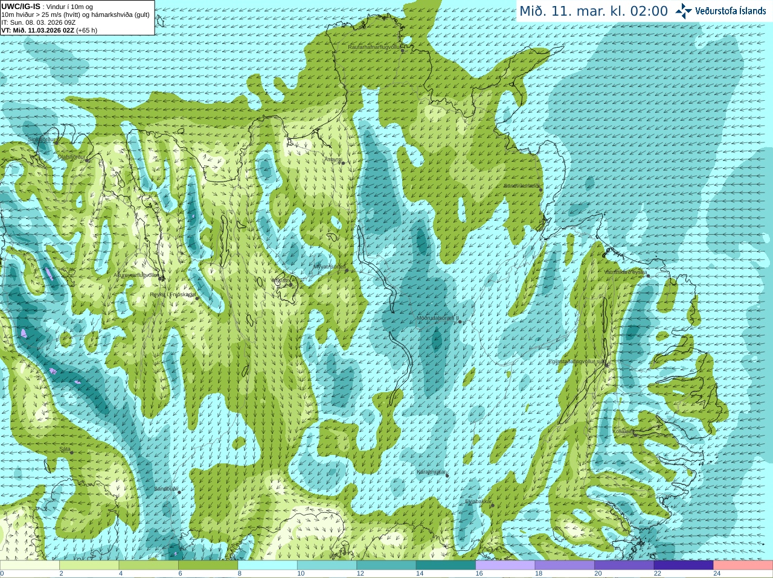Click the 20–22 m/s violet swatch
Screen dimensions: 773x578
[x=624, y=565]
